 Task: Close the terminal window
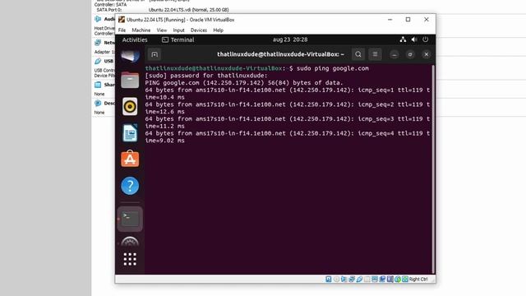(x=427, y=54)
